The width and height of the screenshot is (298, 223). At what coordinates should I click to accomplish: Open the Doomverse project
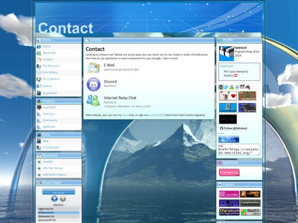(50, 120)
